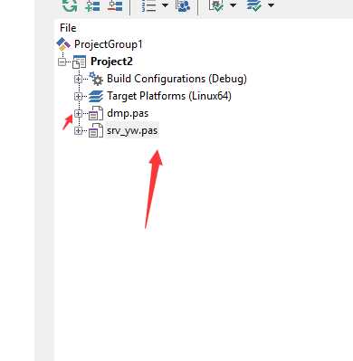The width and height of the screenshot is (353, 361).
Task: Click the Build Configurations gear icon
Action: 96,79
